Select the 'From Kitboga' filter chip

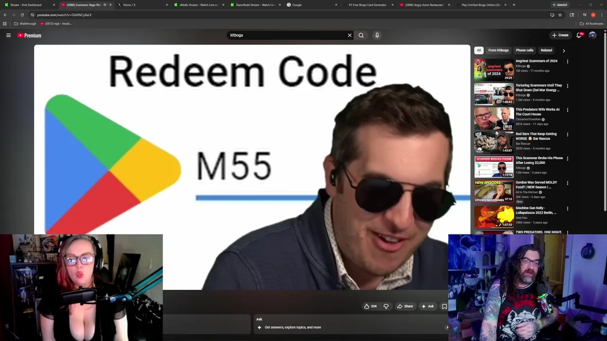point(498,50)
